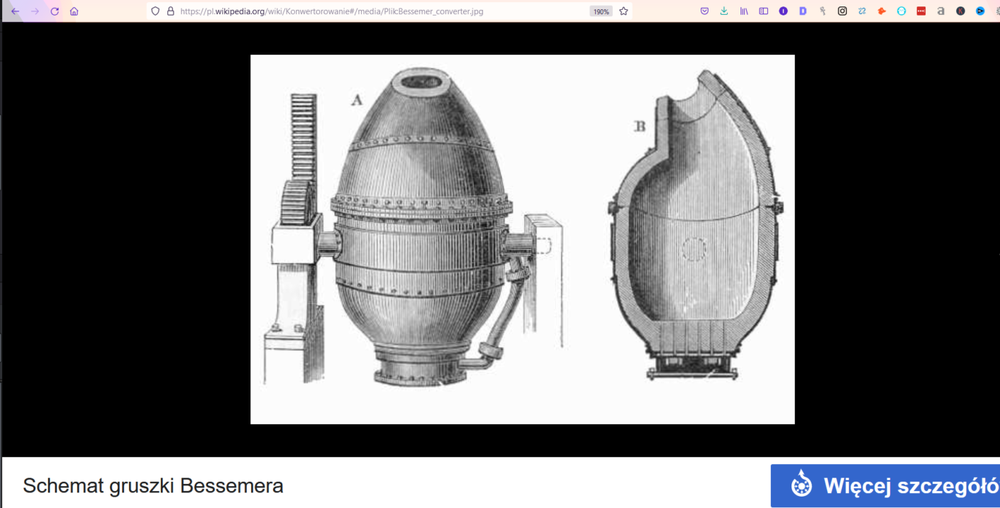Open the red LastPass extension icon
The width and height of the screenshot is (1000, 508).
(x=921, y=11)
